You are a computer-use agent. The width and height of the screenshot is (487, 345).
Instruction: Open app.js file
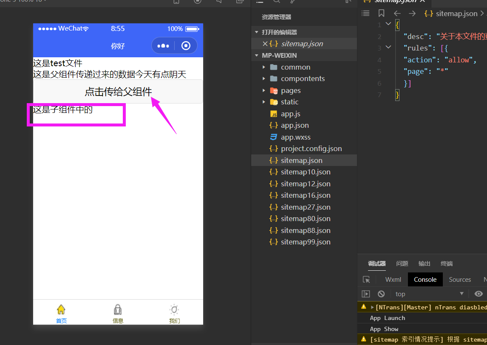point(290,114)
